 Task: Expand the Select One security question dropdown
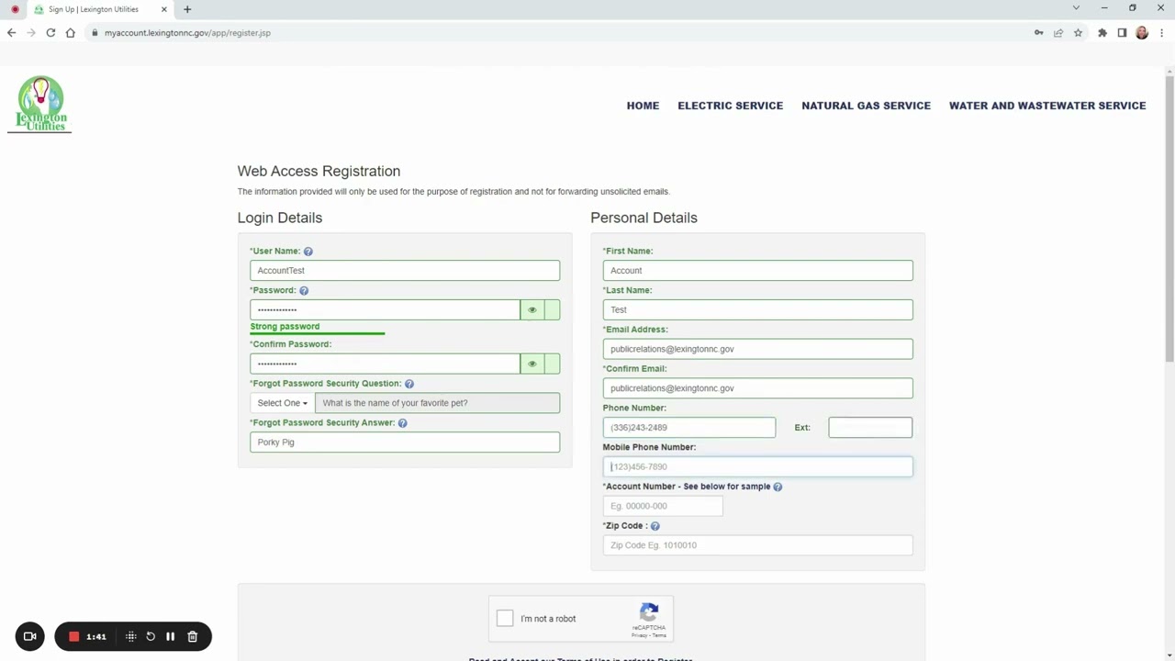282,403
